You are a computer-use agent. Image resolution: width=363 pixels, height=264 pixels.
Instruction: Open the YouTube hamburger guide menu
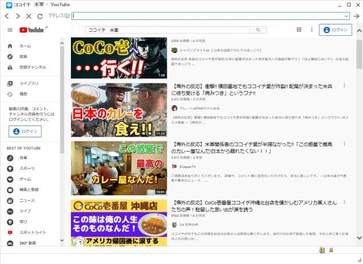pos(10,30)
